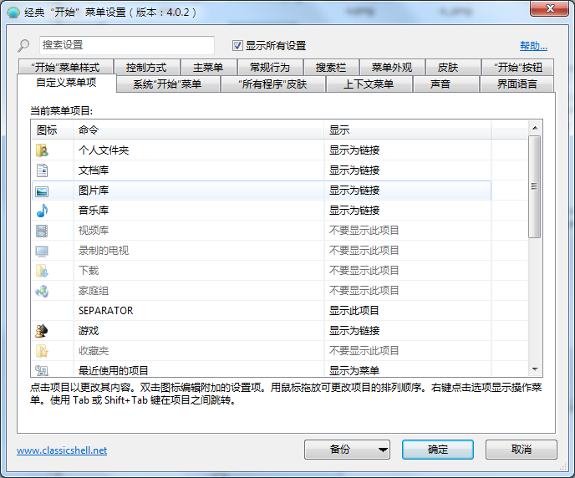
Task: Open the 备份 dropdown button
Action: (x=348, y=450)
